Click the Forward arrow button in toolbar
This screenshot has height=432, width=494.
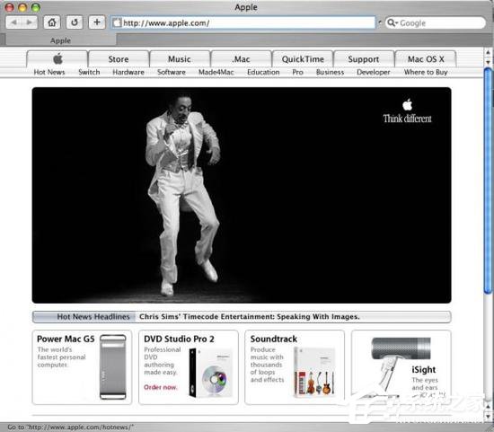tap(30, 22)
